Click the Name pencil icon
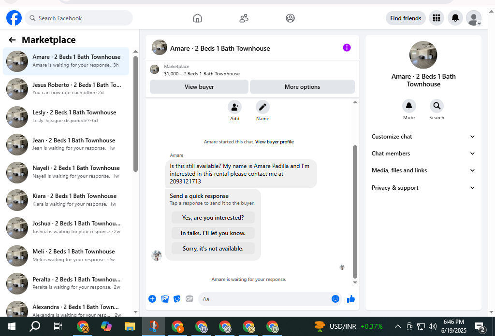Screen dimensions: 495x336 pyautogui.click(x=262, y=107)
